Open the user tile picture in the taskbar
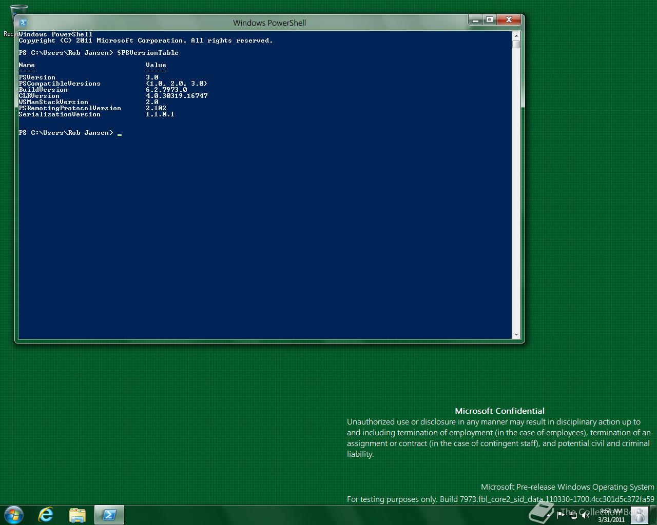Viewport: 657px width, 525px height. pyautogui.click(x=639, y=515)
